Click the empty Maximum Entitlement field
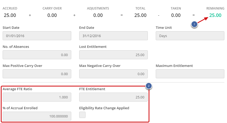This screenshot has height=123, width=227. click(x=190, y=74)
